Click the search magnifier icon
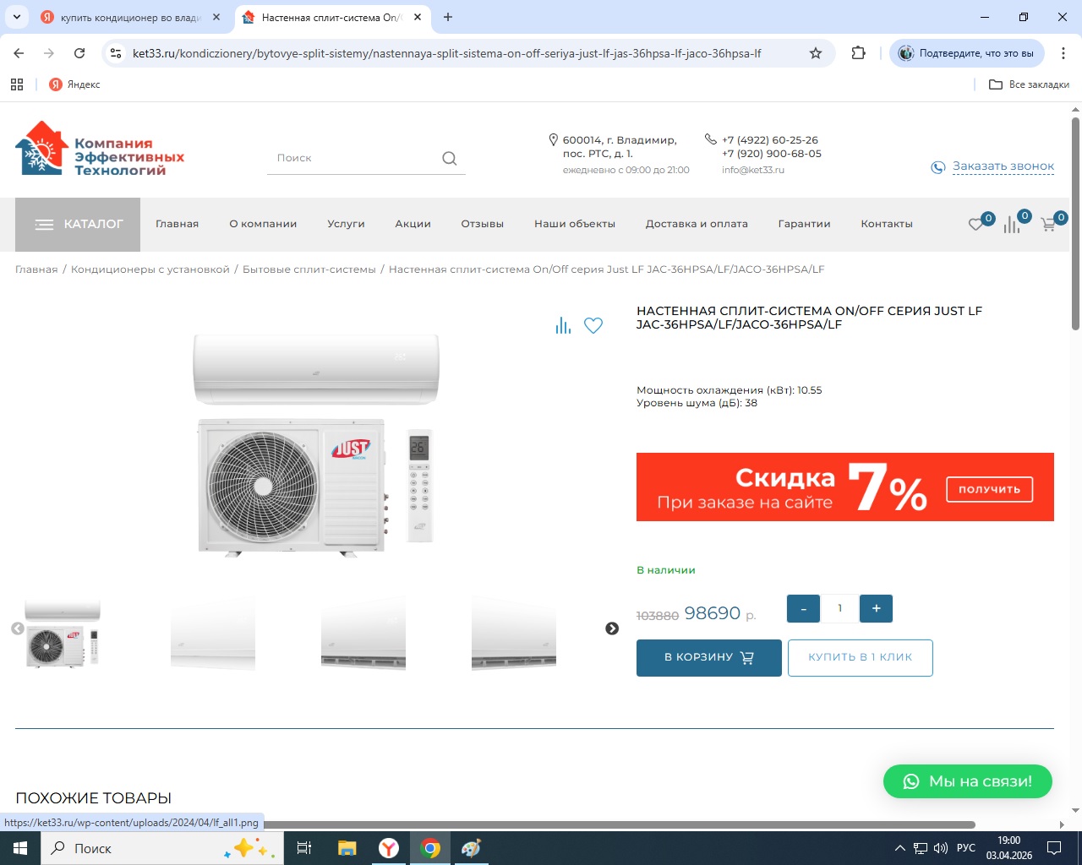 (449, 158)
